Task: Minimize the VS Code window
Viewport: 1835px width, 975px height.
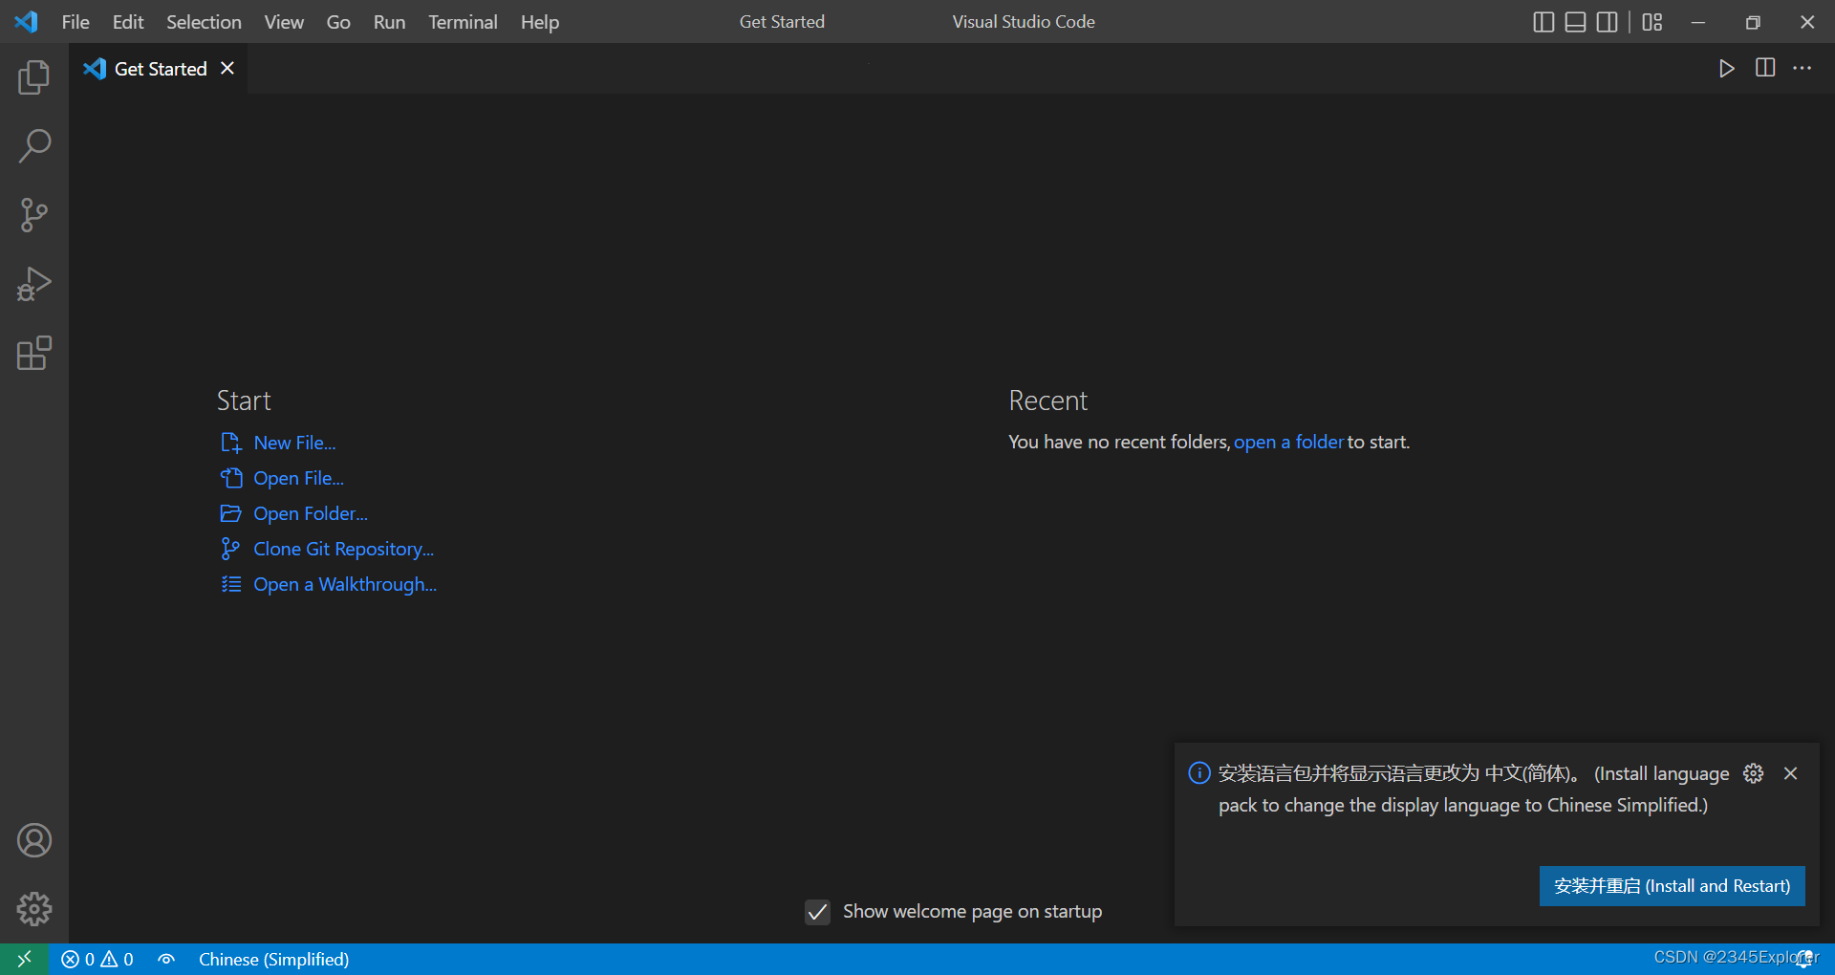Action: coord(1698,22)
